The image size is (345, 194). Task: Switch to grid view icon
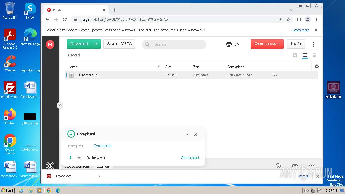click(x=314, y=55)
